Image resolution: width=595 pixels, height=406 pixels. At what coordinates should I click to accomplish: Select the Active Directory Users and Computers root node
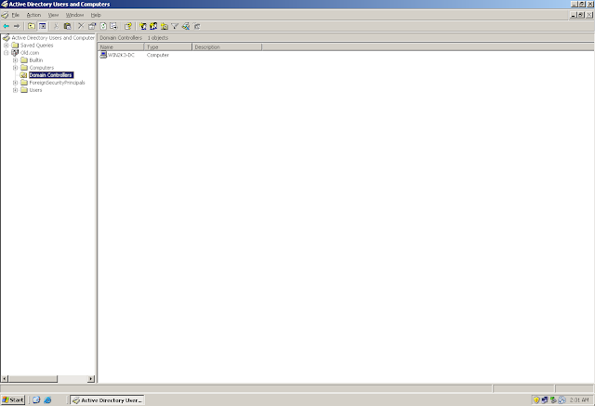tap(53, 38)
